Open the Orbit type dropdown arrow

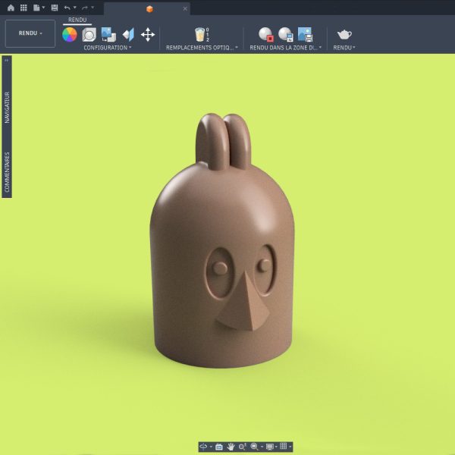tap(211, 447)
